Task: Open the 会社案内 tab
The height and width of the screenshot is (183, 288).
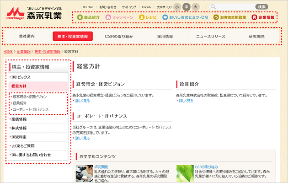Action: pos(27,37)
